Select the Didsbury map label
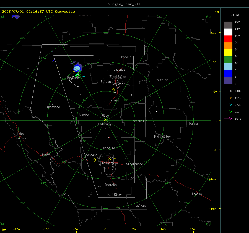249x233 pixels. [104, 124]
